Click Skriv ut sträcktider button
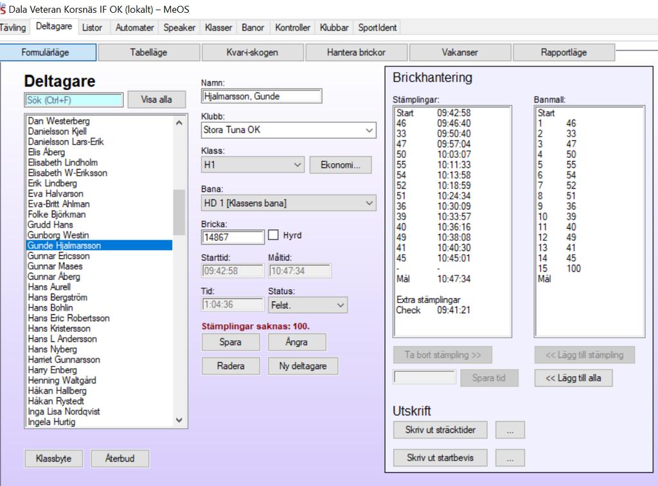The width and height of the screenshot is (658, 486). tap(440, 430)
